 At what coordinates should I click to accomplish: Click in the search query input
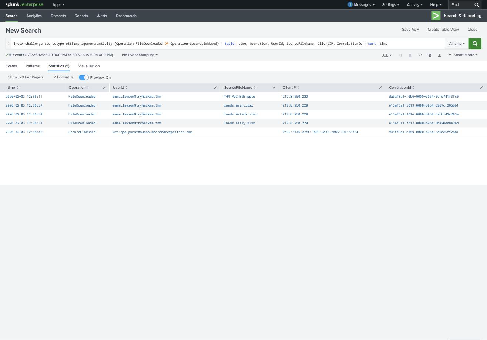(x=228, y=44)
